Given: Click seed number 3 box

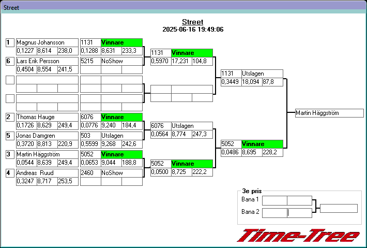Looking at the screenshot, I should coord(10,154).
